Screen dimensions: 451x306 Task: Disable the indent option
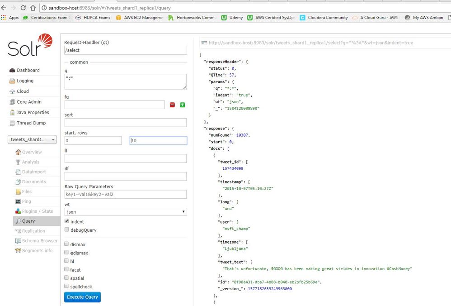pos(66,221)
